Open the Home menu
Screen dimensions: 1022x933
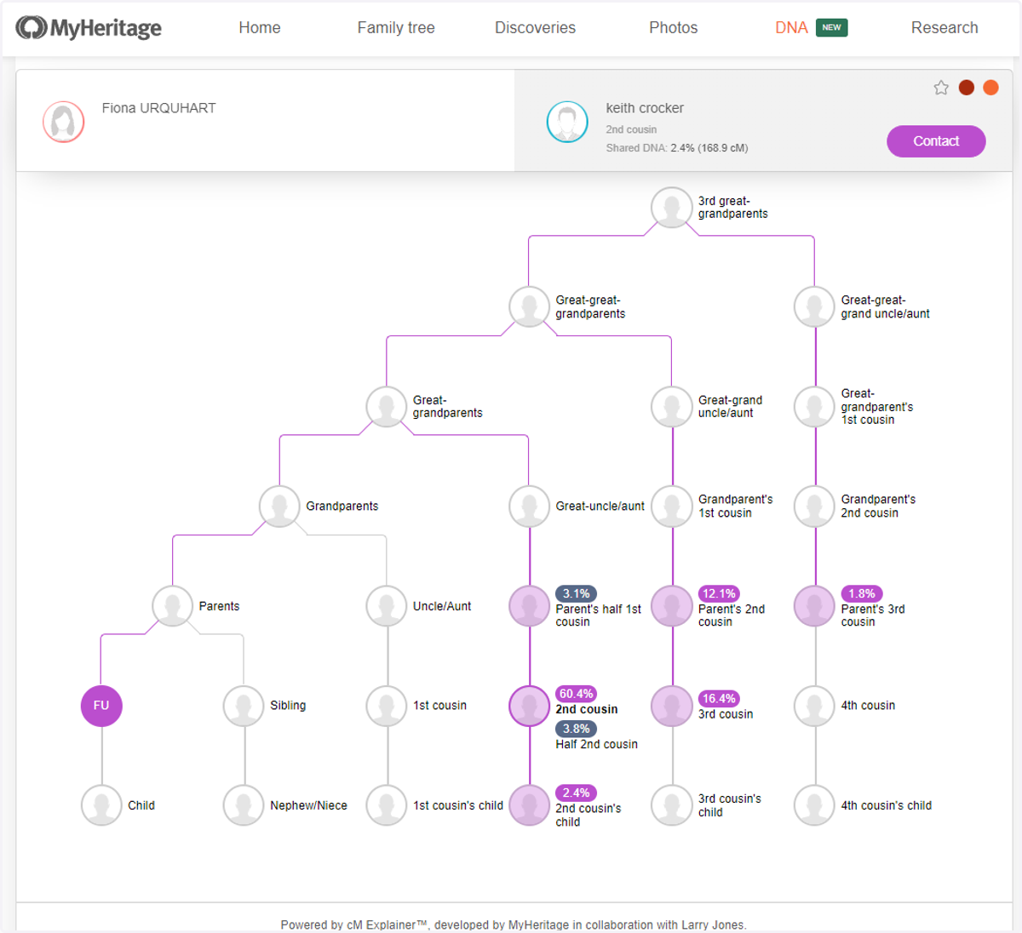coord(260,28)
